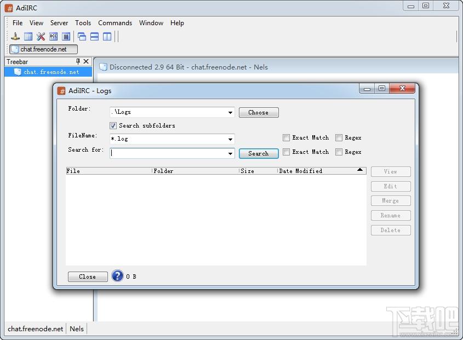The width and height of the screenshot is (463, 340).
Task: Click the DCC toolbar icon
Action: pos(53,37)
